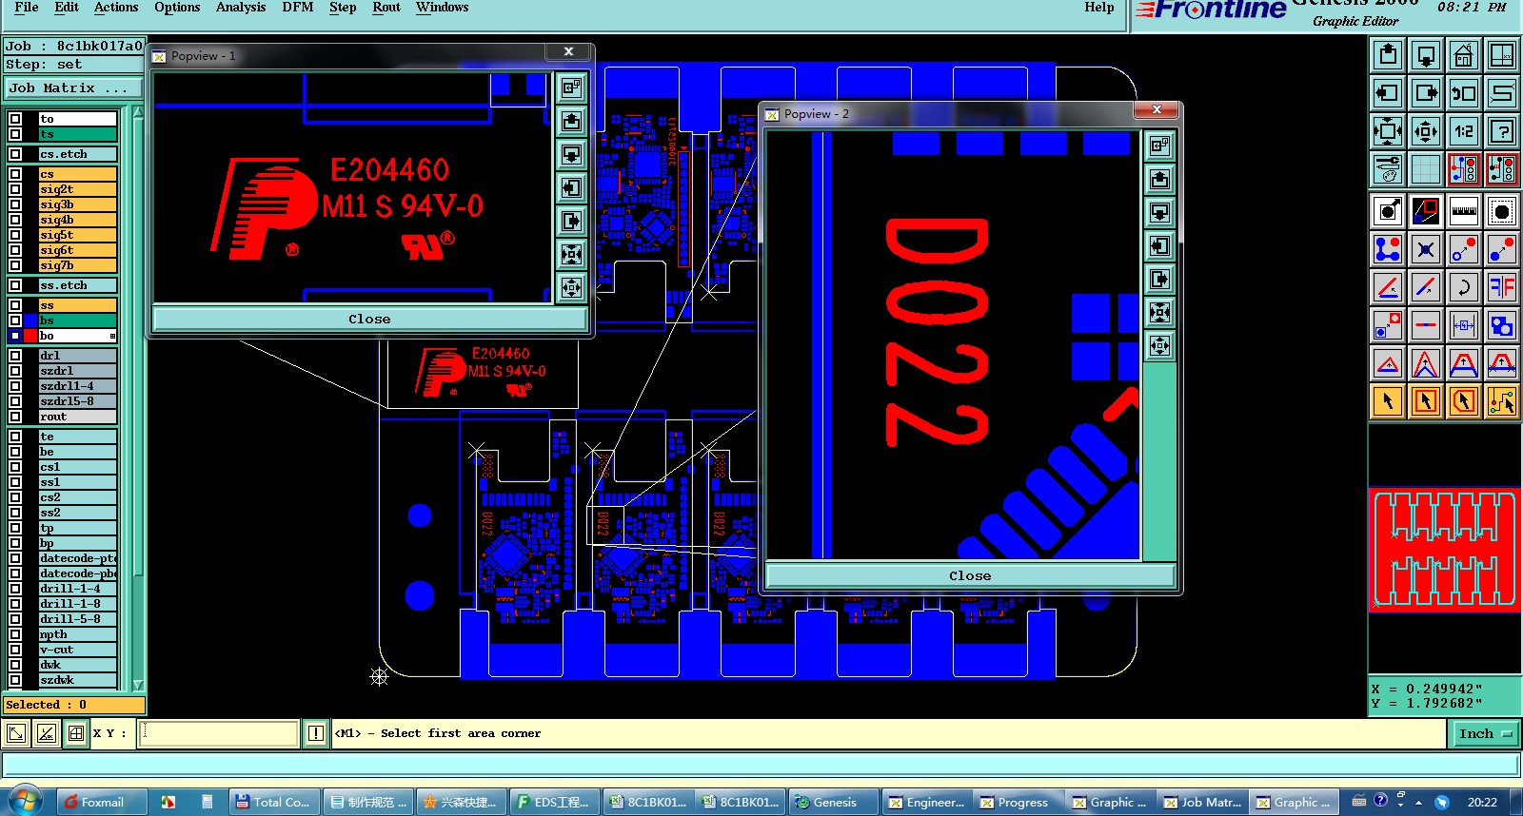The width and height of the screenshot is (1523, 816).
Task: Click the pan down icon in right toolbar
Action: point(1426,55)
